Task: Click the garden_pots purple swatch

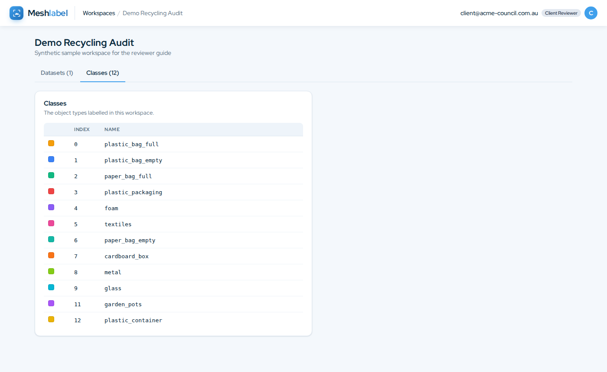Action: pos(51,303)
